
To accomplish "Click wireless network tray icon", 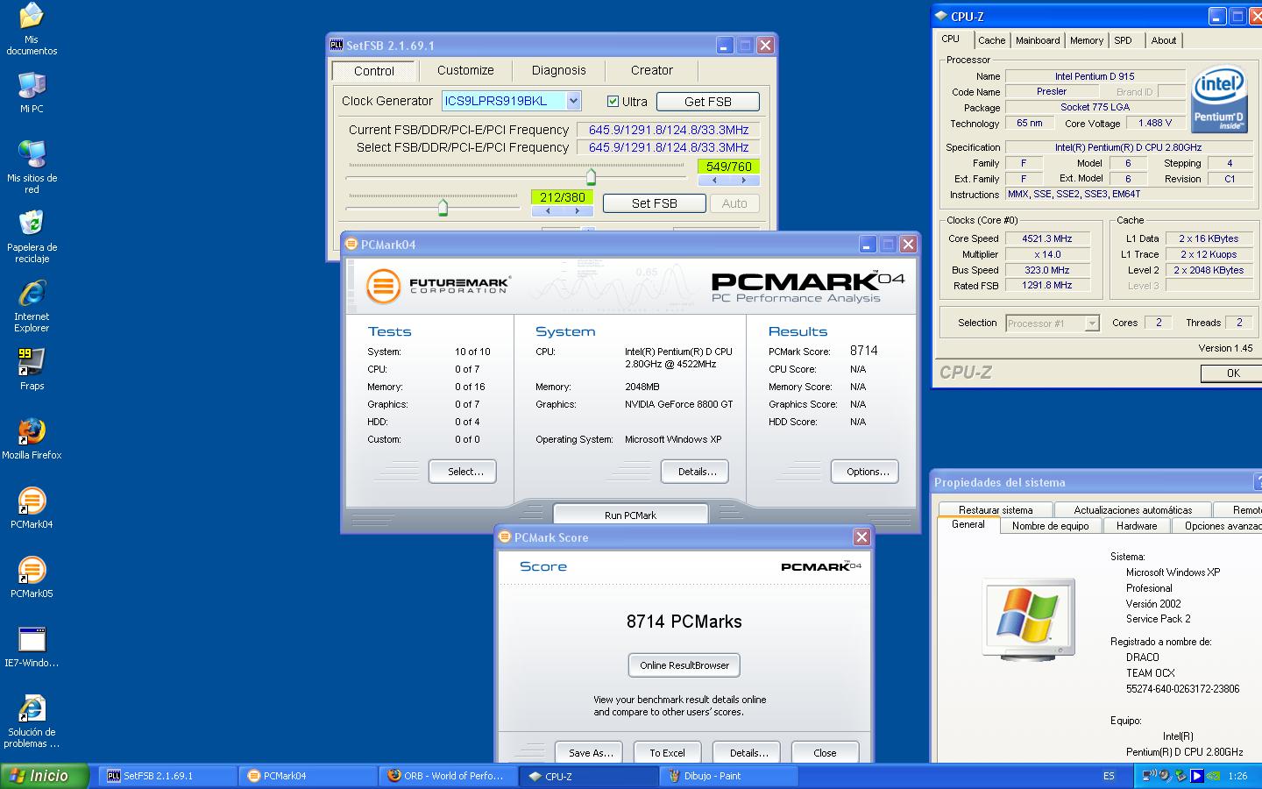I will click(x=1150, y=776).
